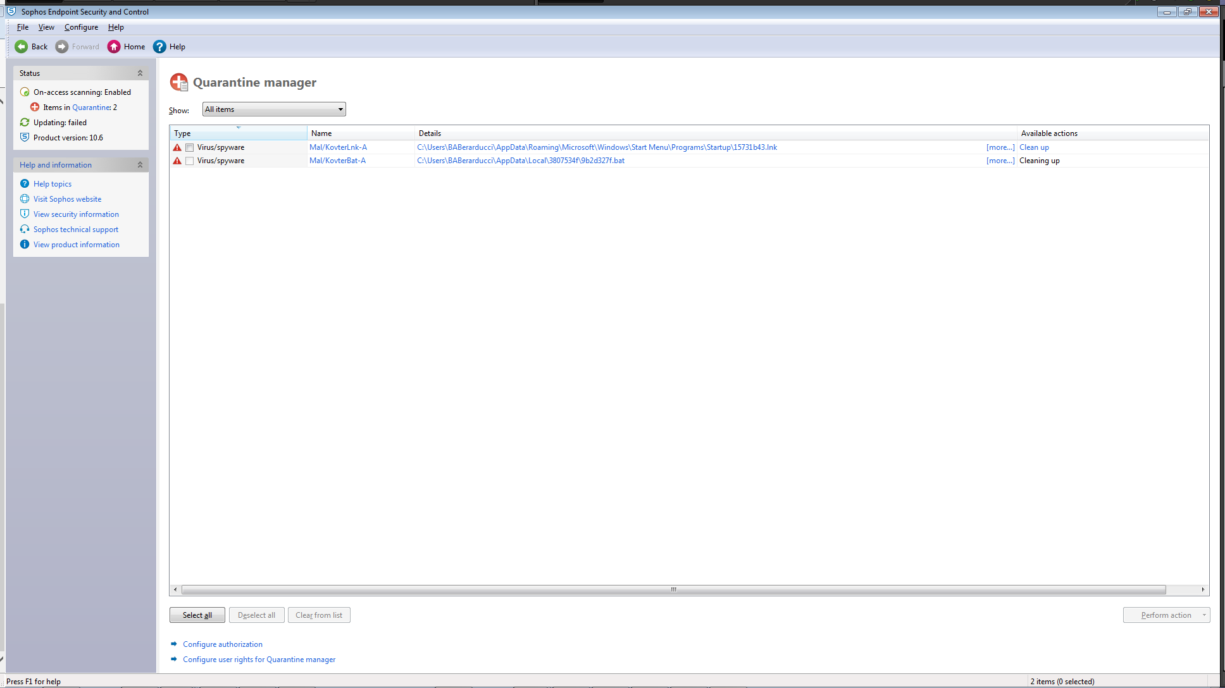Open the Quarantine link in Status panel
The width and height of the screenshot is (1225, 688).
(x=91, y=107)
